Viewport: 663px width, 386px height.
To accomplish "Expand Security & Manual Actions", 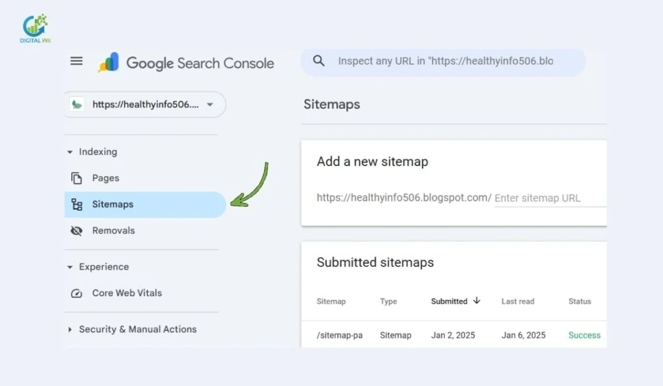I will [70, 329].
